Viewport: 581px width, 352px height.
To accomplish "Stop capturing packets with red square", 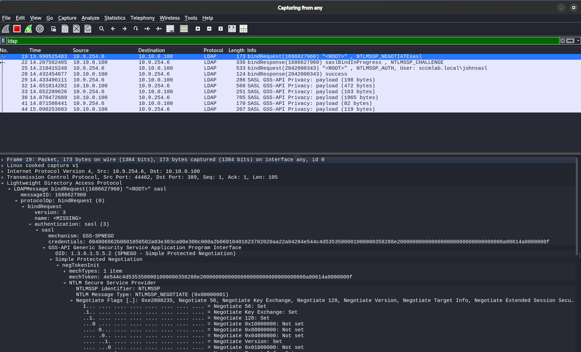I will (x=17, y=29).
